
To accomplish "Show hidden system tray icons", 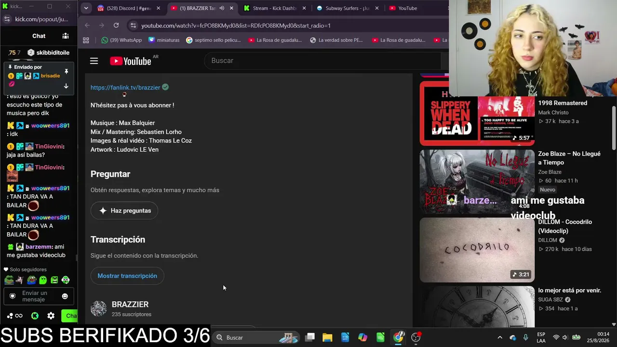I will (500, 337).
